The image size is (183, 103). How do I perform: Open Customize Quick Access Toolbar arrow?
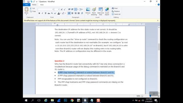pyautogui.click(x=37, y=2)
